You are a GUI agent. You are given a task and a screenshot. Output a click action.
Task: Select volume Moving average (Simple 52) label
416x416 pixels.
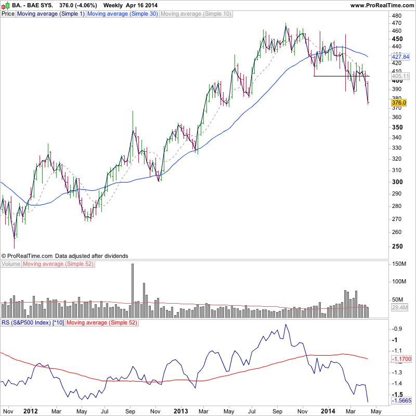point(58,264)
